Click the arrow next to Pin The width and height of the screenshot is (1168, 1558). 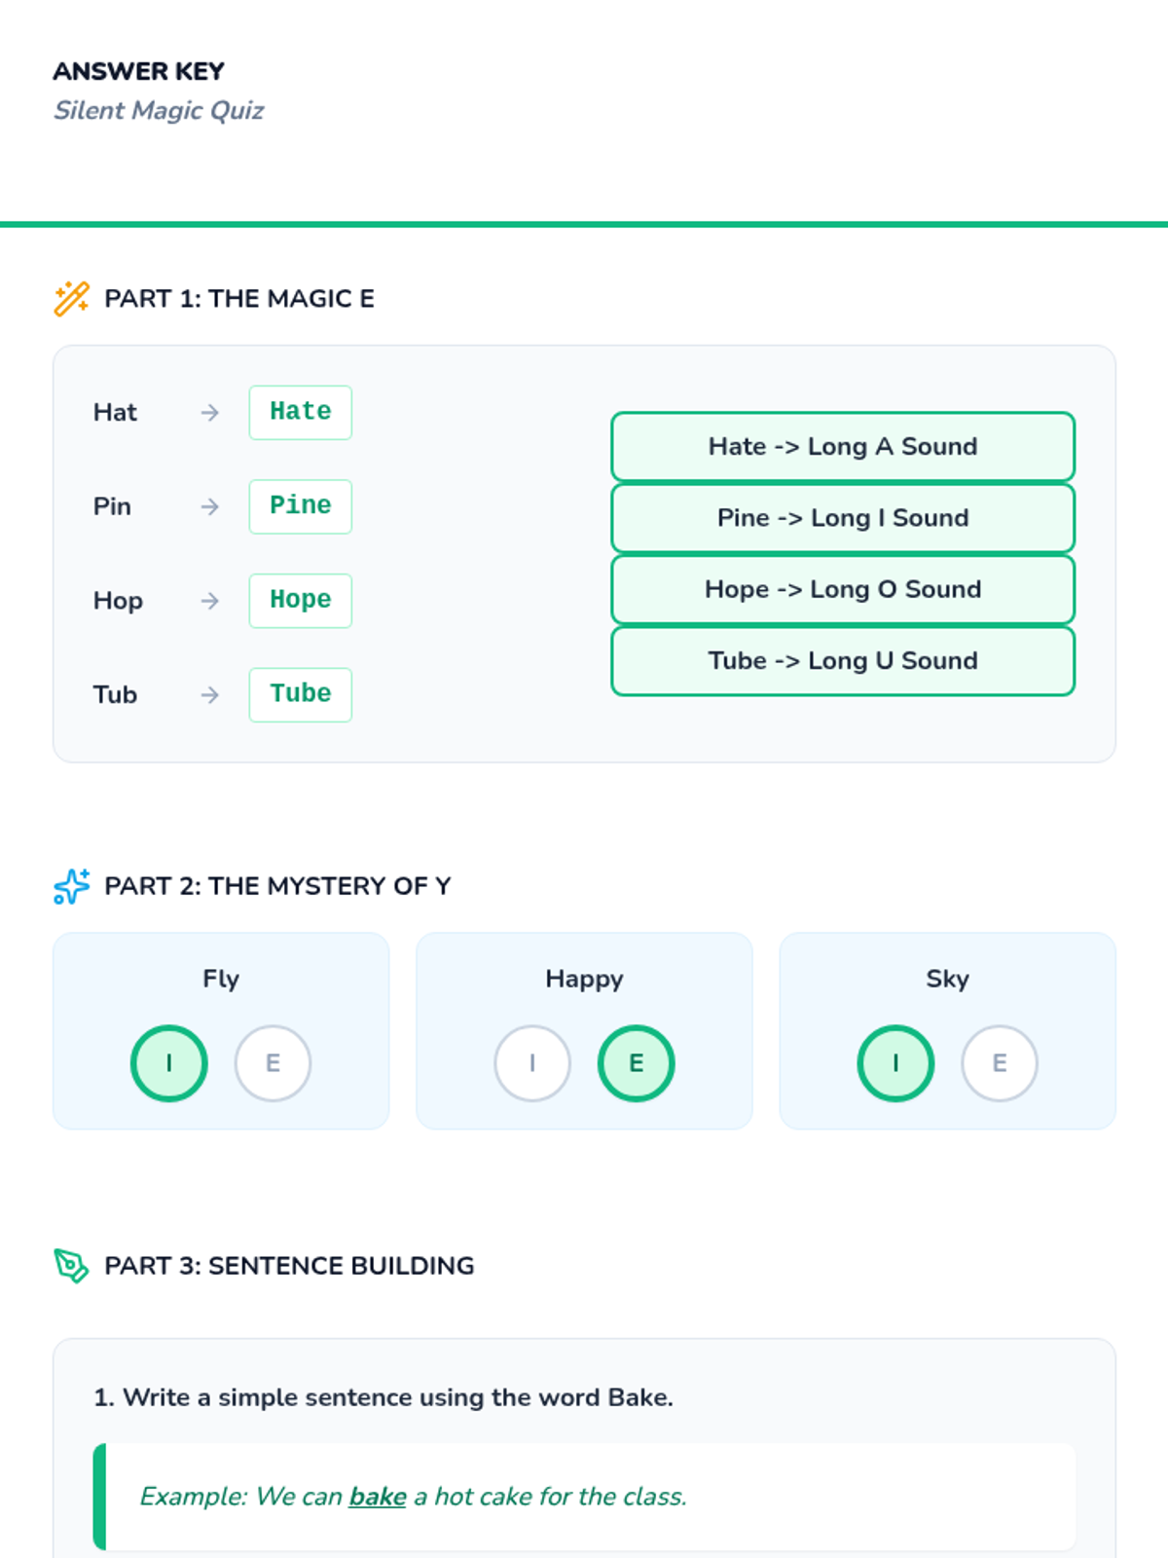click(x=209, y=506)
